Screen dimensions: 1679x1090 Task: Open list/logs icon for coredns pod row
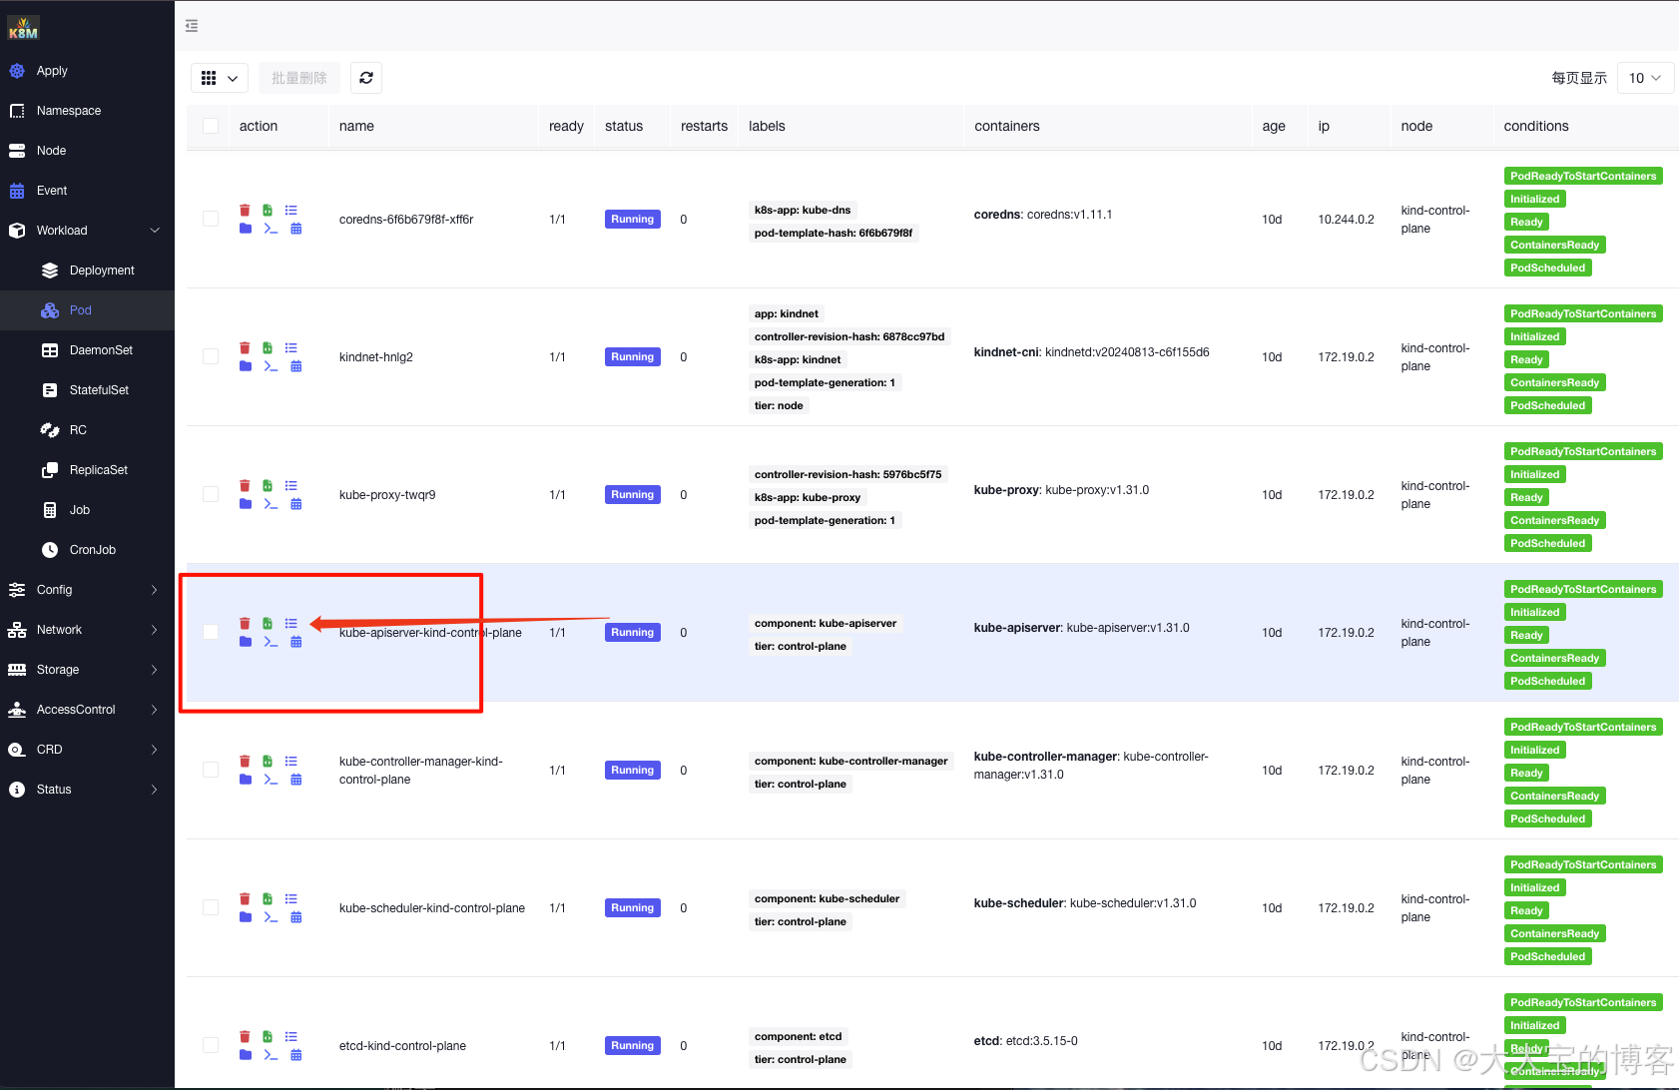pyautogui.click(x=291, y=210)
